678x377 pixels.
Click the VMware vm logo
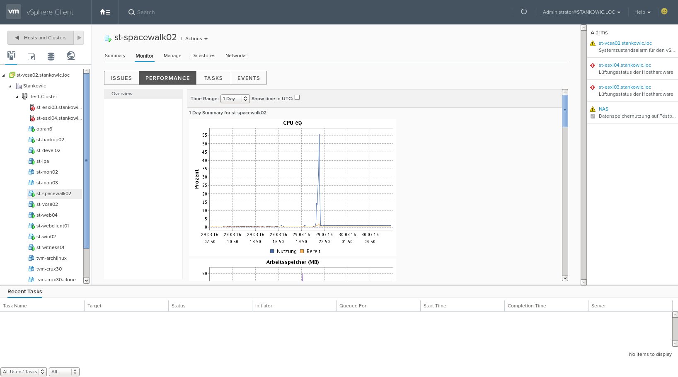click(14, 12)
